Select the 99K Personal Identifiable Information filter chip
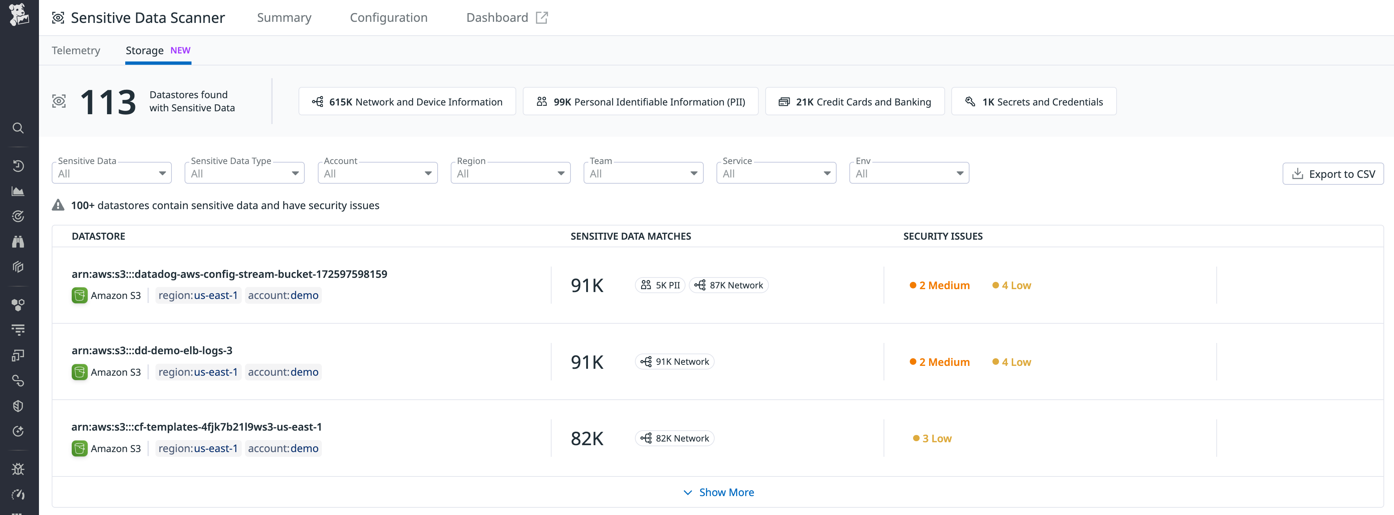Image resolution: width=1394 pixels, height=515 pixels. [640, 101]
